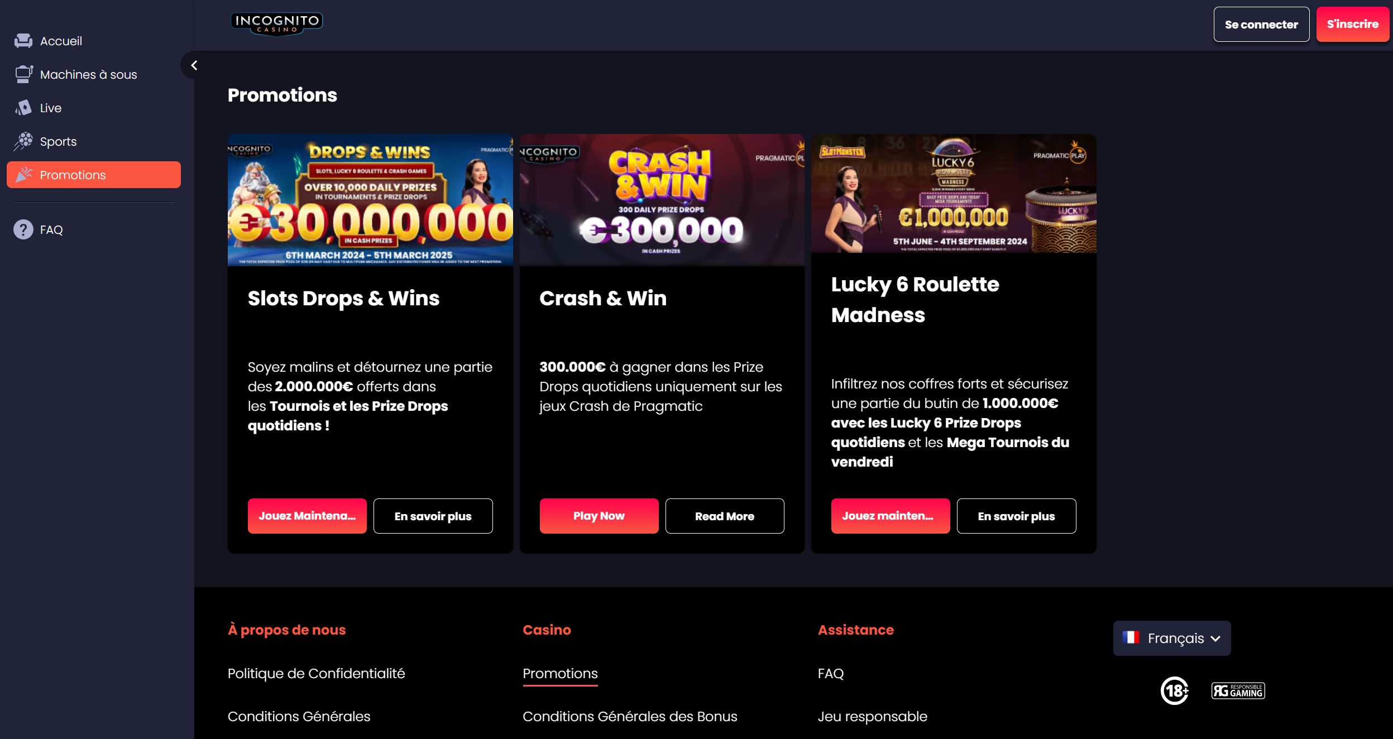
Task: Click the 18+ age restriction badge
Action: (1174, 690)
